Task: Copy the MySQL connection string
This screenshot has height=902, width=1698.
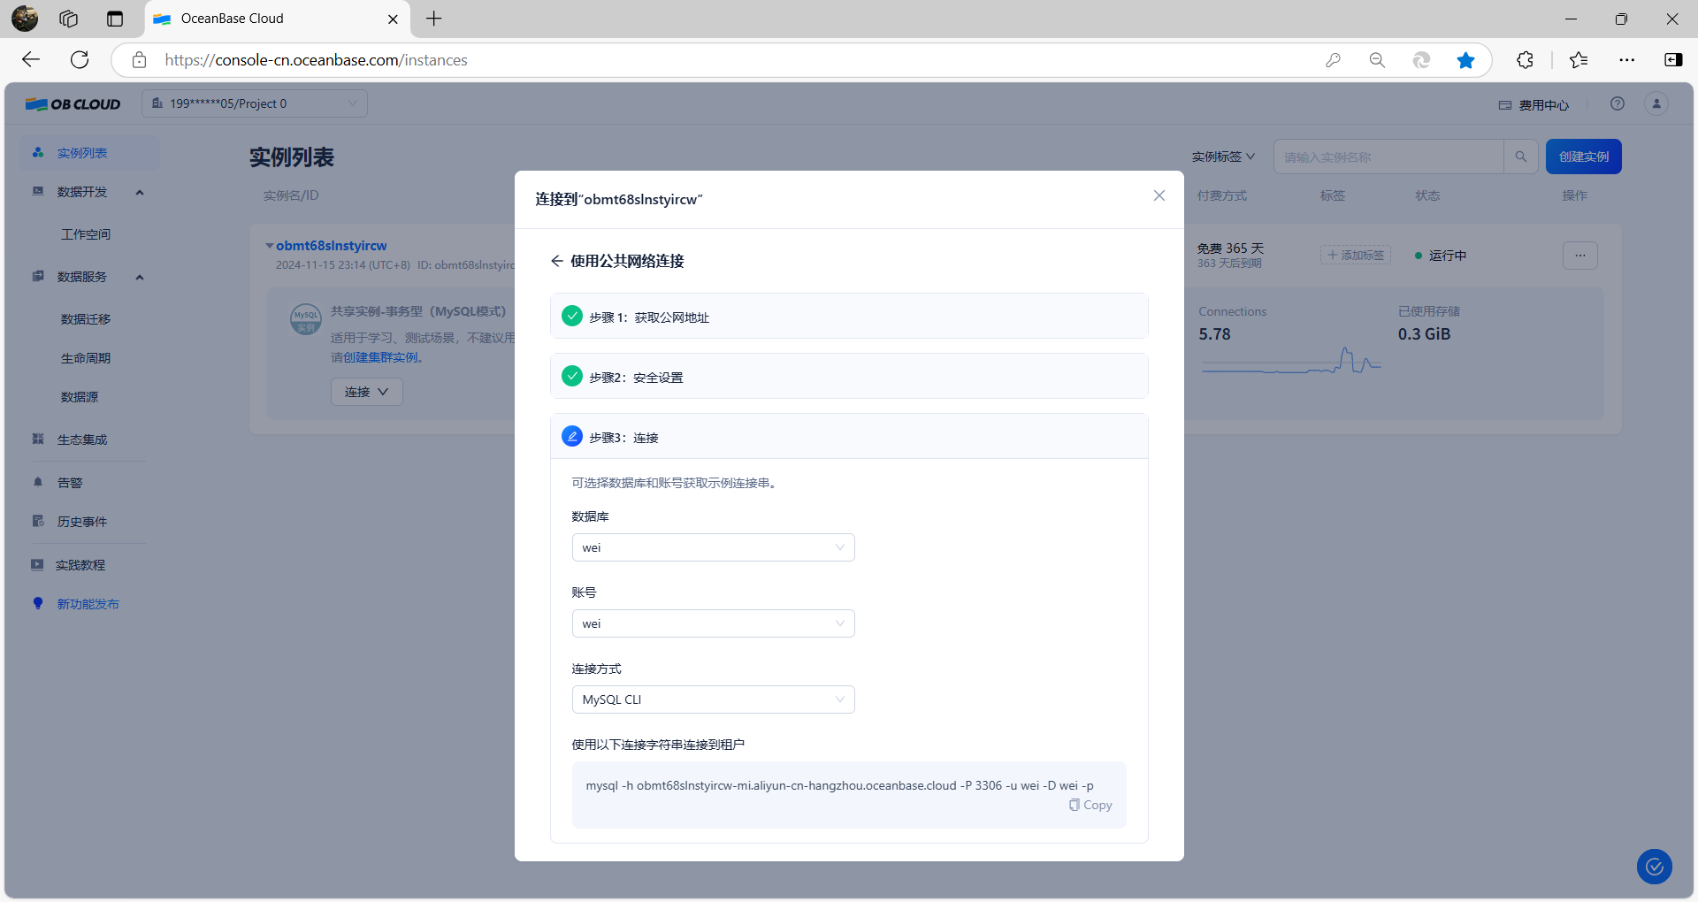Action: (x=1090, y=805)
